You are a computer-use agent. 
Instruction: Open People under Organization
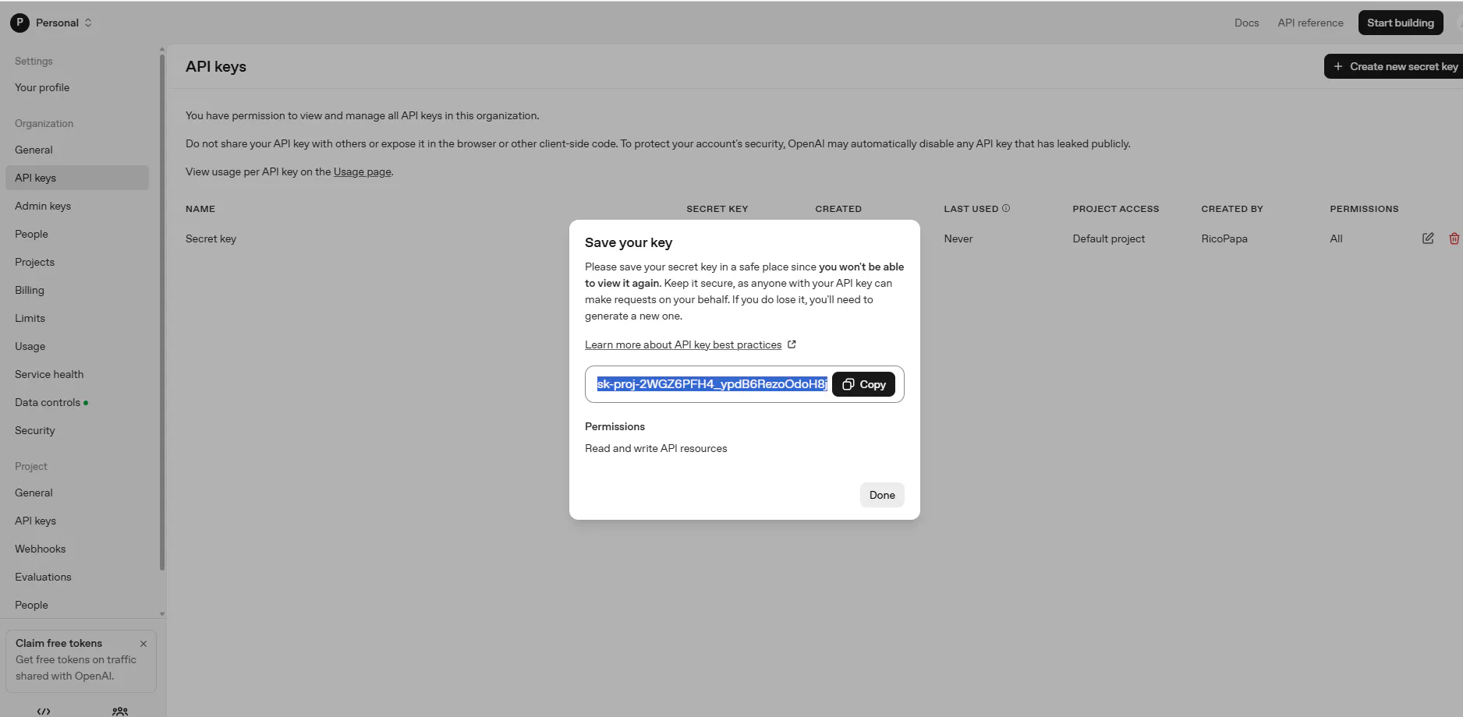coord(31,234)
